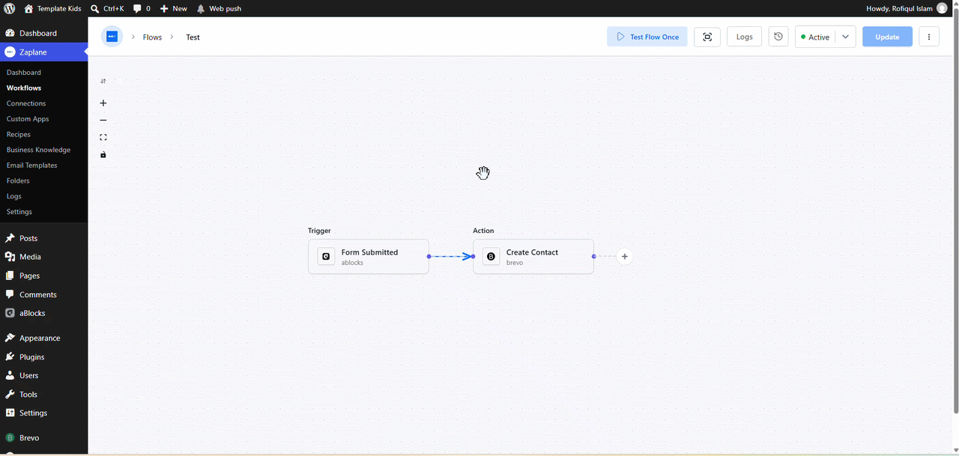959x456 pixels.
Task: Open Folders submenu item
Action: tap(18, 181)
